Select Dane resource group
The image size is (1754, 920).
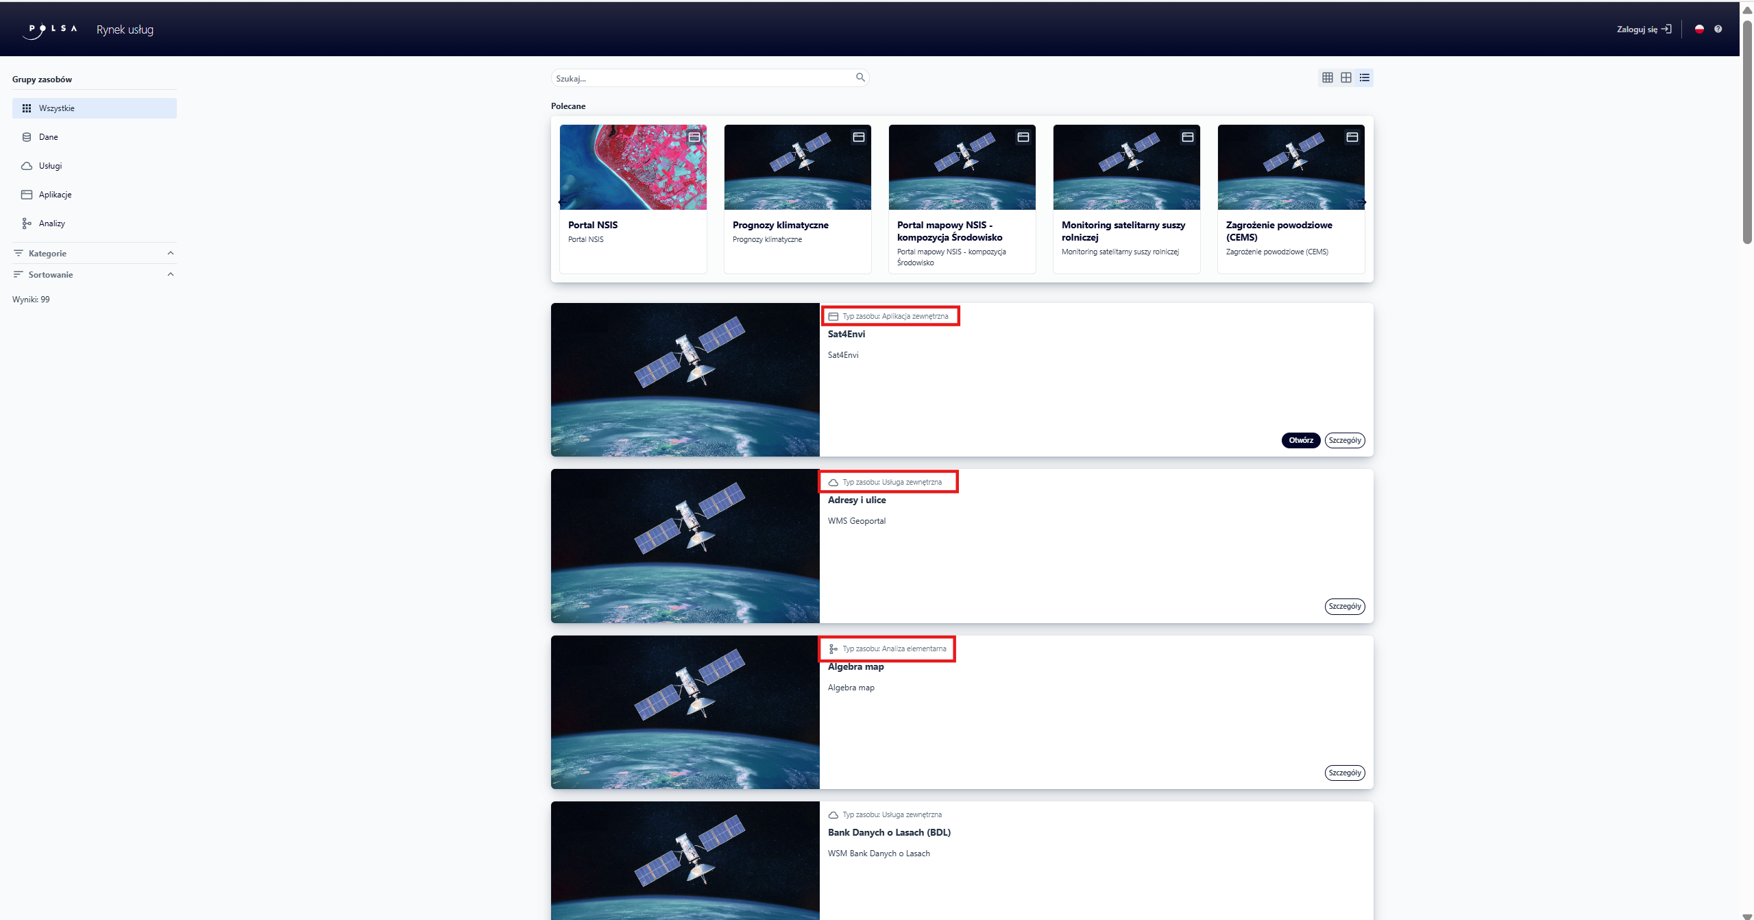(48, 137)
